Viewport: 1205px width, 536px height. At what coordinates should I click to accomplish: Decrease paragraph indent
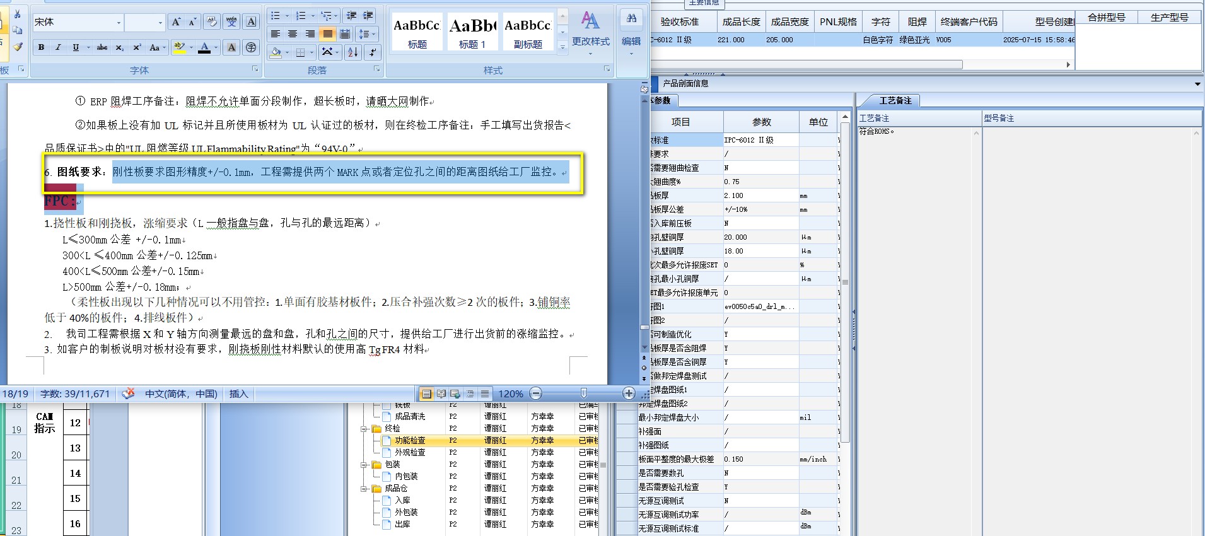coord(351,16)
